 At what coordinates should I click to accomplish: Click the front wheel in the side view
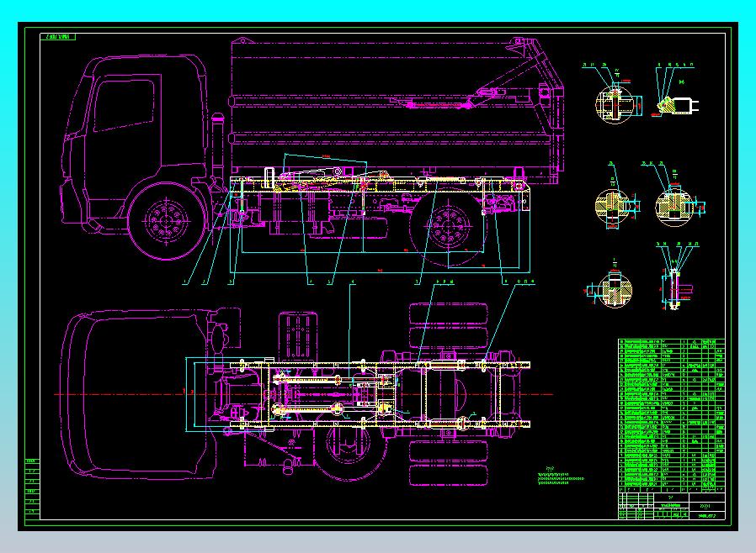point(167,221)
